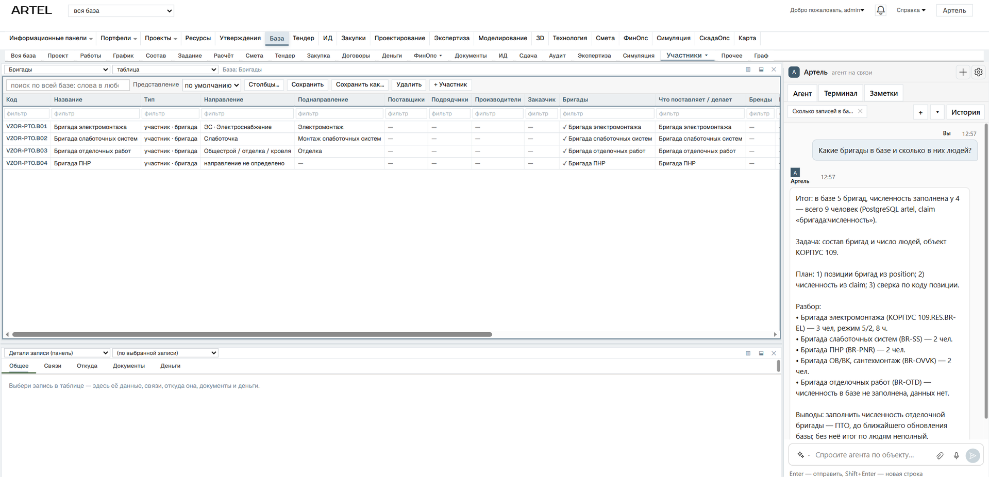
Task: Attach a file with paperclip icon
Action: pos(940,455)
